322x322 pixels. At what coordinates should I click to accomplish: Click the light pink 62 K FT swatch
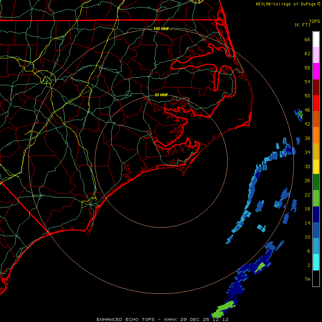pos(316,55)
